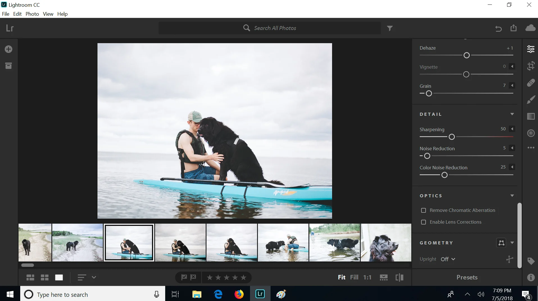Open the sort order lines icon
The image size is (538, 301).
coord(82,277)
